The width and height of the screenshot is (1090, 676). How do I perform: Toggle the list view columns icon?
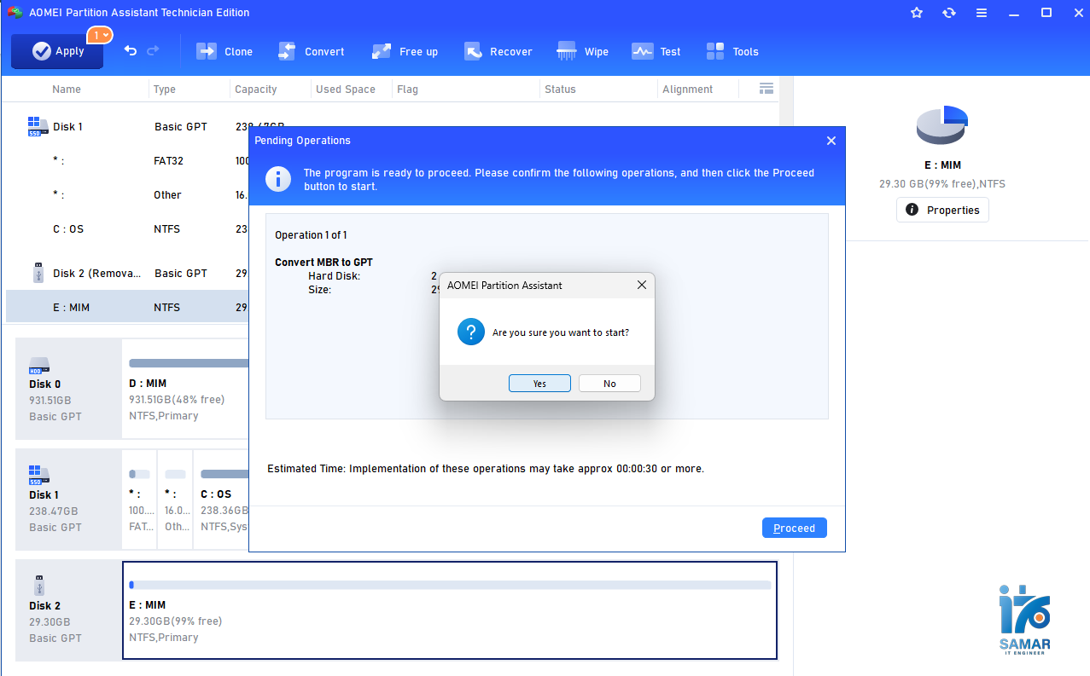766,89
